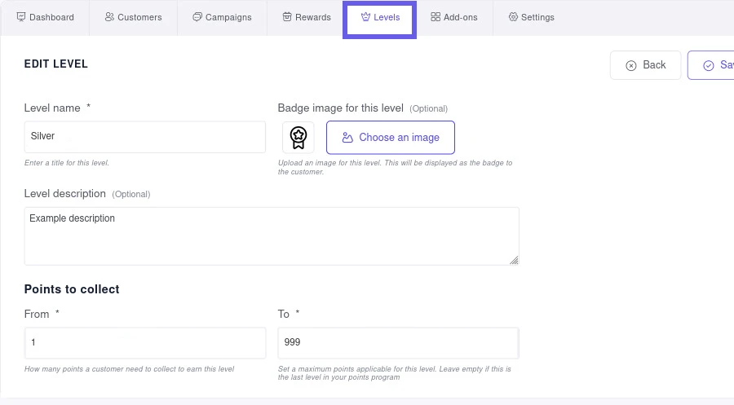Click the To points field

pos(398,343)
